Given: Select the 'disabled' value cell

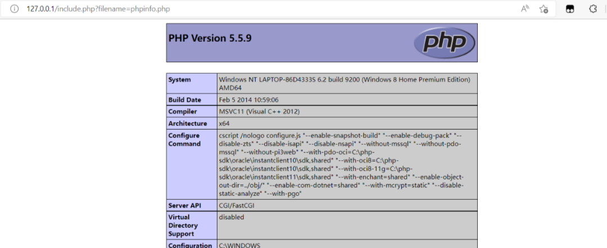Looking at the screenshot, I should (x=232, y=217).
